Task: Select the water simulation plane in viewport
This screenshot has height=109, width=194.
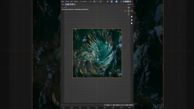Action: [x=97, y=53]
